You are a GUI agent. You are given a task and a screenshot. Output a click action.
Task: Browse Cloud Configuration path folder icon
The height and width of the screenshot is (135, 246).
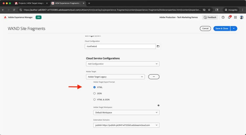coord(158,47)
